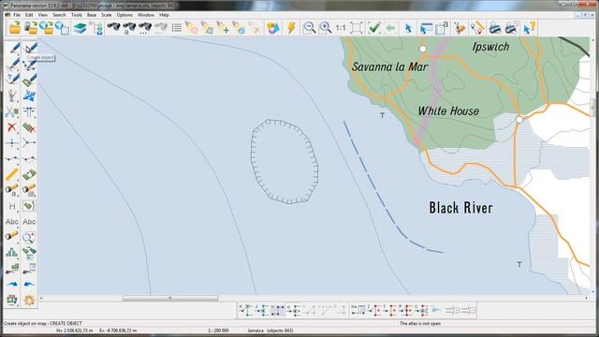The height and width of the screenshot is (337, 599).
Task: Click the magnifier with red plus icon
Action: (29, 237)
